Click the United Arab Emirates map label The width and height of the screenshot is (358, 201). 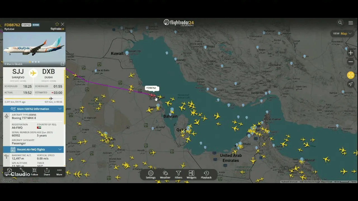(x=231, y=158)
